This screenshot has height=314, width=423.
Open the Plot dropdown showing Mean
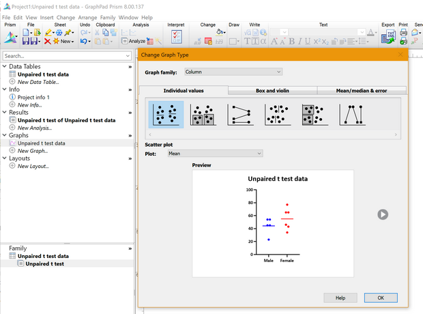click(x=214, y=154)
